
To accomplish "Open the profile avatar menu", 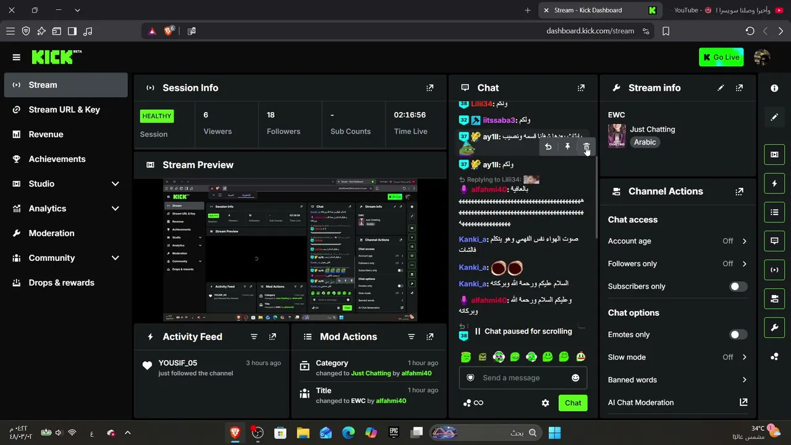I will 762,57.
